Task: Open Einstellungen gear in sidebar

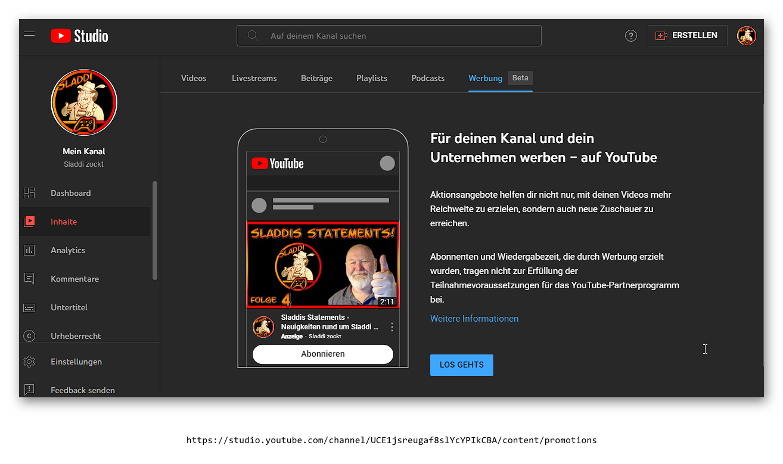Action: (76, 362)
